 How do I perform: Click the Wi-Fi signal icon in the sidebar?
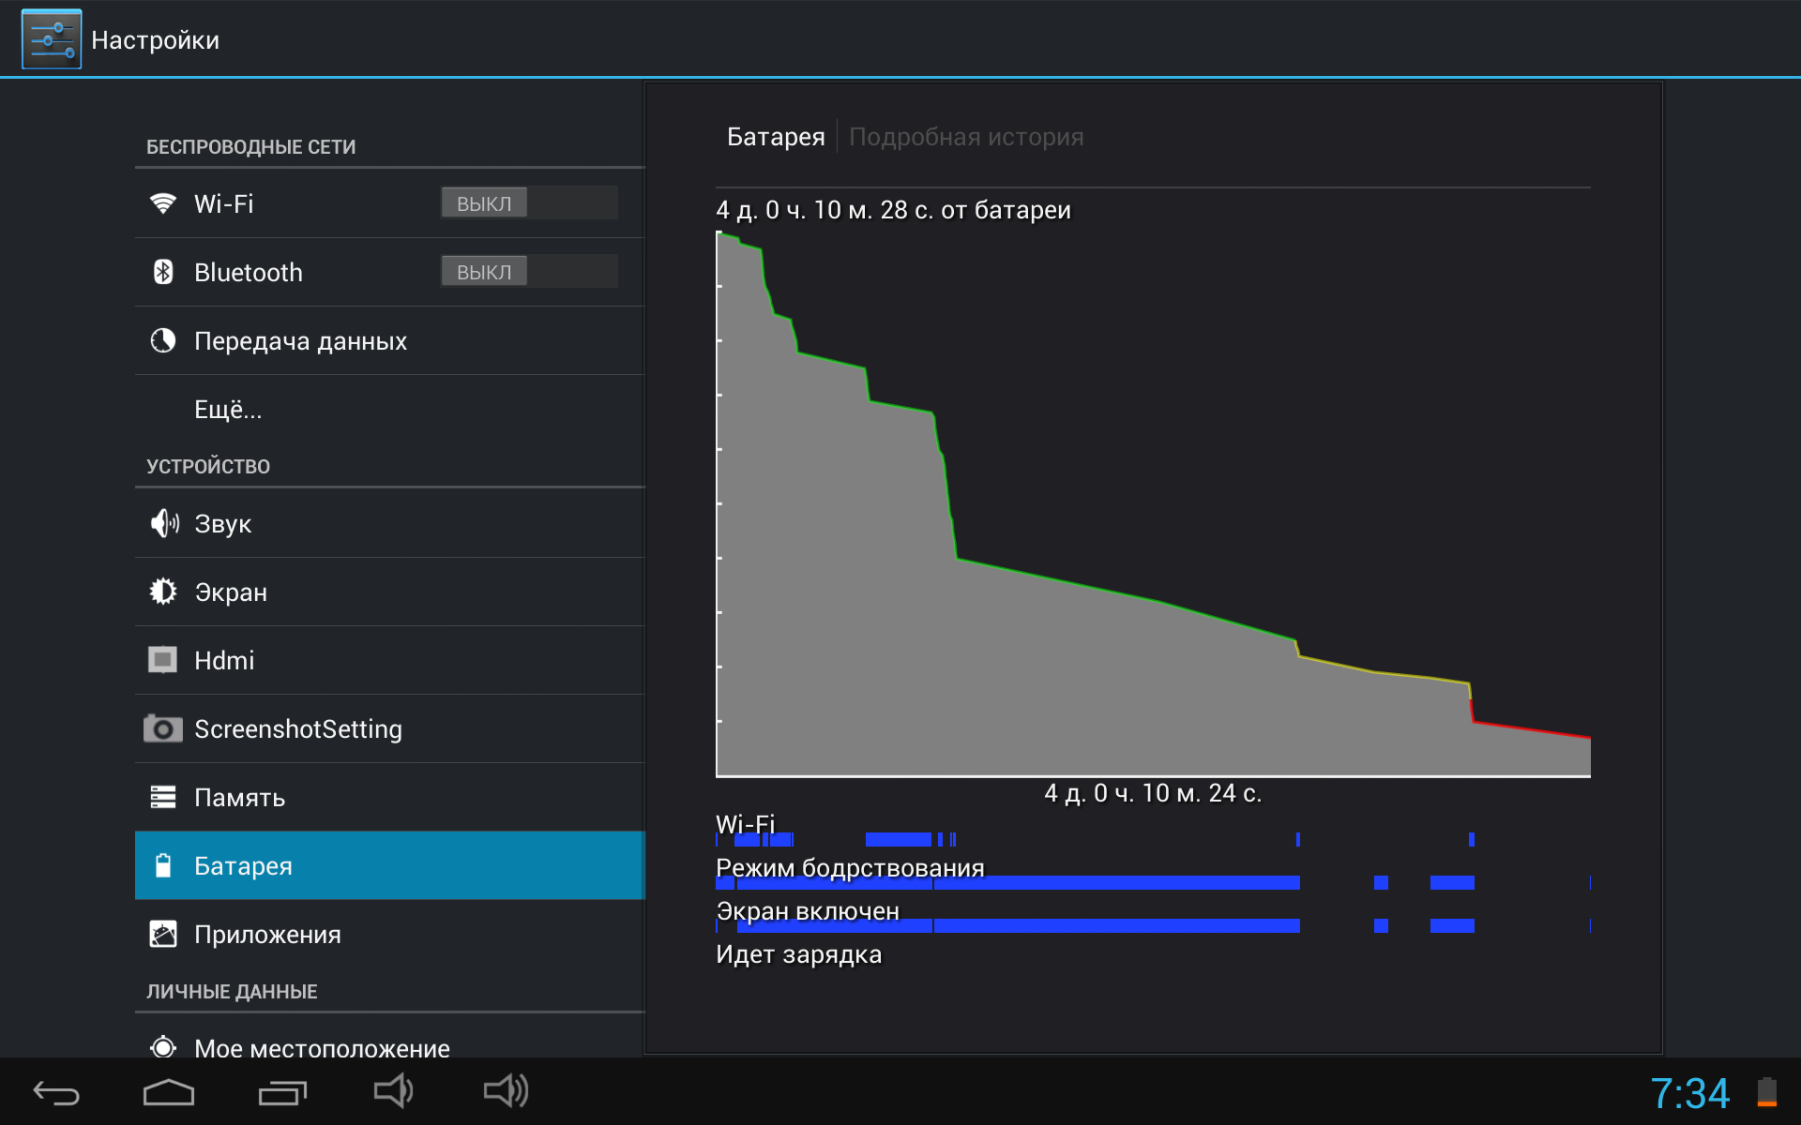pyautogui.click(x=163, y=203)
